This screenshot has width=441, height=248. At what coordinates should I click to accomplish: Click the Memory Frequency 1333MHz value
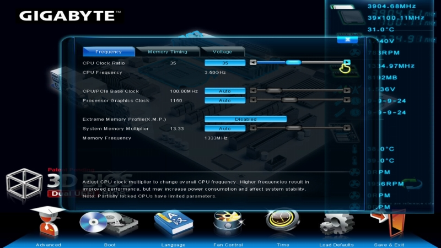click(x=216, y=138)
